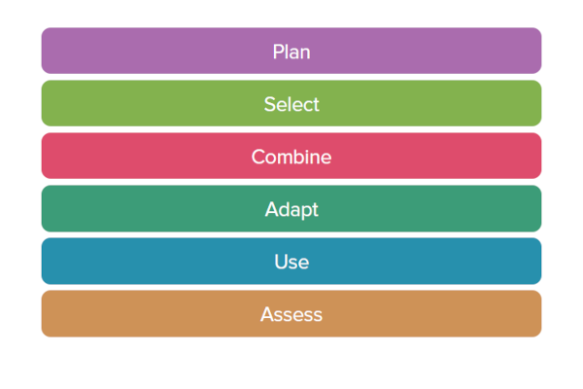Open the Adapt step
The width and height of the screenshot is (583, 389).
(x=291, y=208)
